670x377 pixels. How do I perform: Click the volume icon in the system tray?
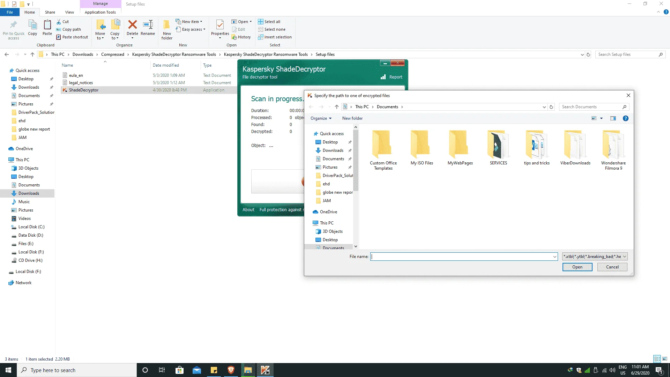(612, 370)
